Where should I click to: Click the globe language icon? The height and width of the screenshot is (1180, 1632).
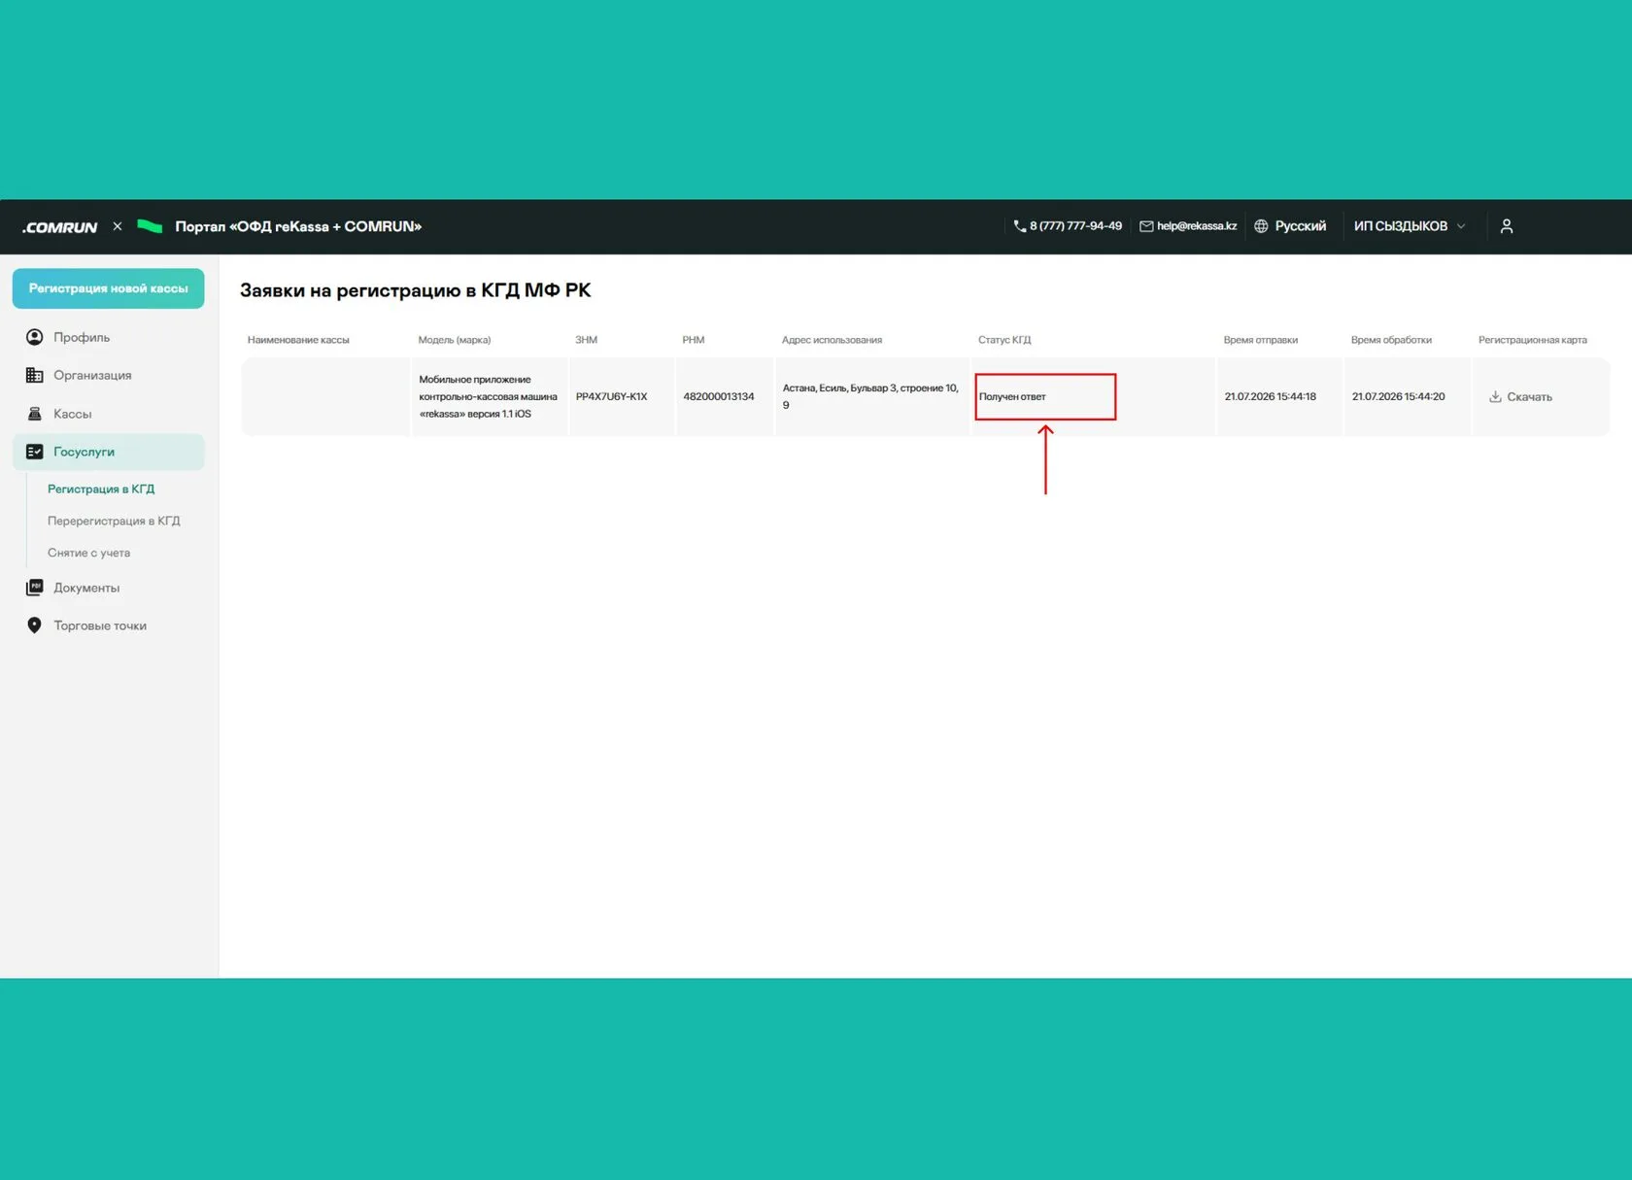[x=1261, y=226]
